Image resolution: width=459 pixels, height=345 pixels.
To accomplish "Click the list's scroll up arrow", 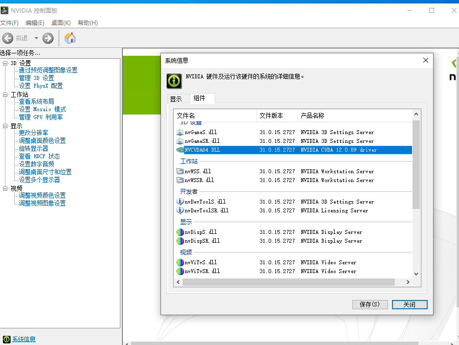I will coord(416,115).
